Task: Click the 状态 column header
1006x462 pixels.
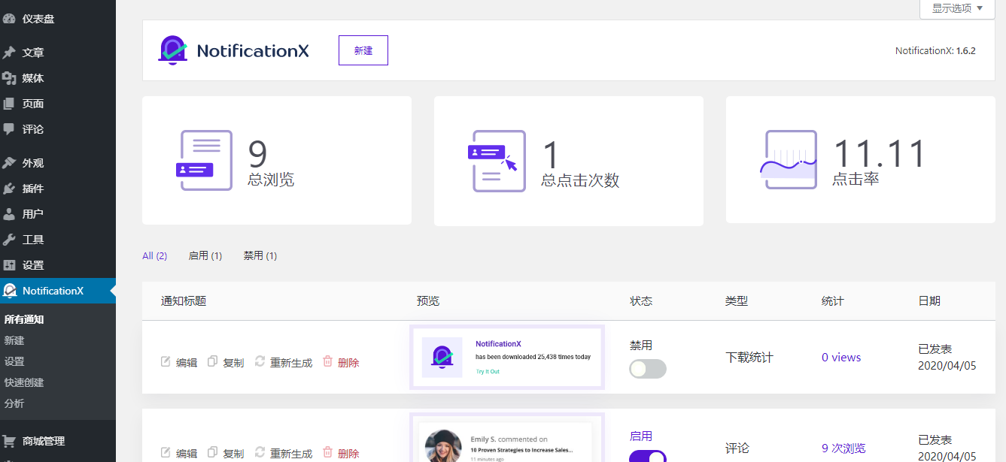Action: click(641, 301)
